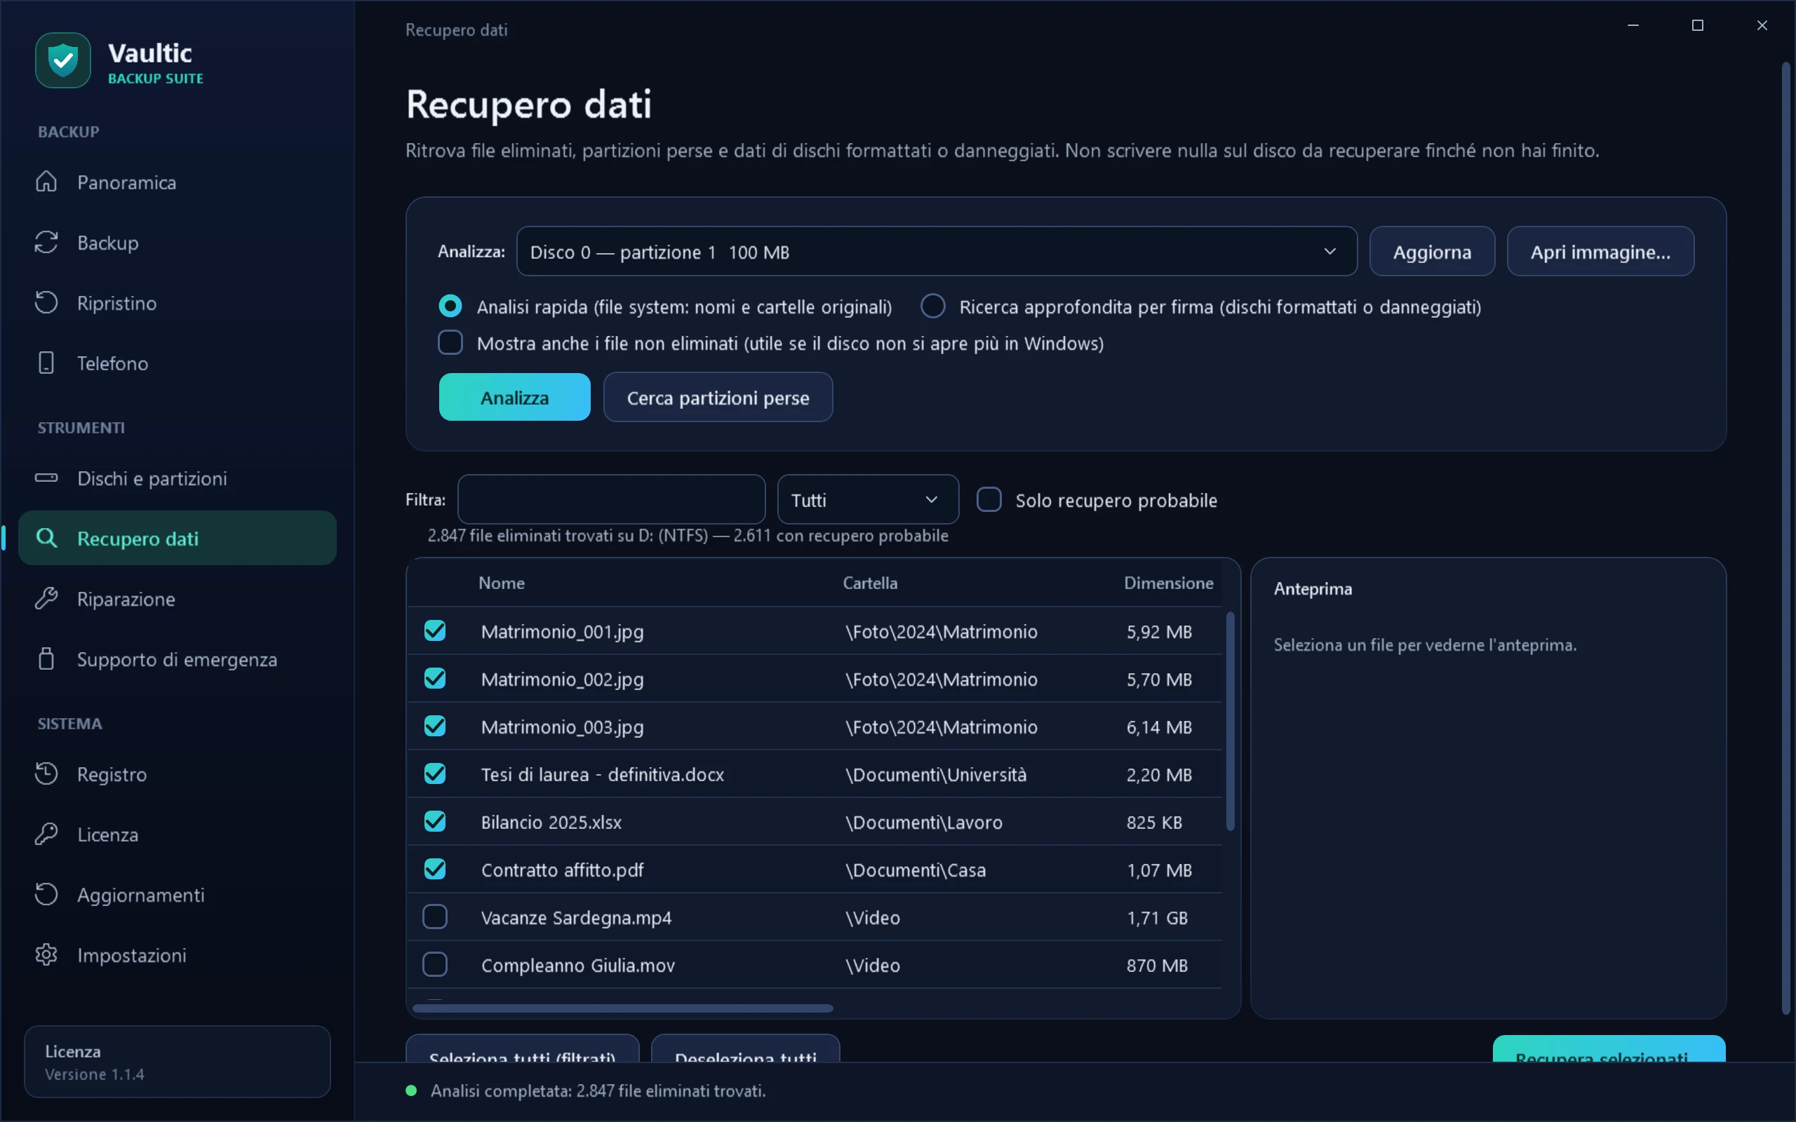Go to the Backup section label

(107, 243)
